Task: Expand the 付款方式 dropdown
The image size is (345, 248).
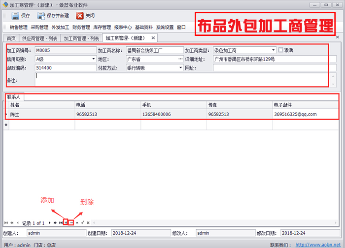Action: tap(180, 68)
